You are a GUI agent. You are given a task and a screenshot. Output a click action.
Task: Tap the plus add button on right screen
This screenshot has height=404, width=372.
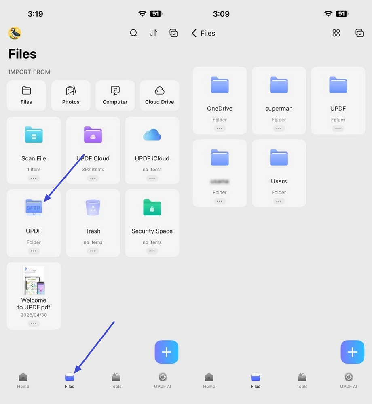tap(353, 352)
